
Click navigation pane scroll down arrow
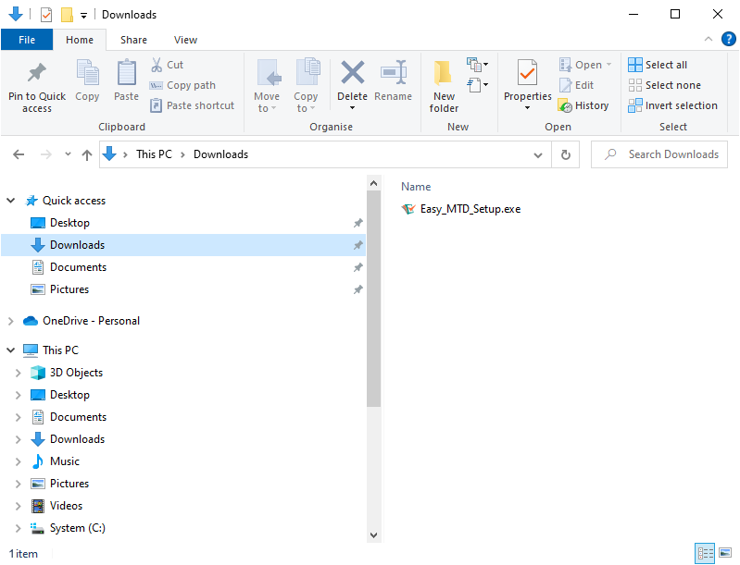tap(374, 535)
